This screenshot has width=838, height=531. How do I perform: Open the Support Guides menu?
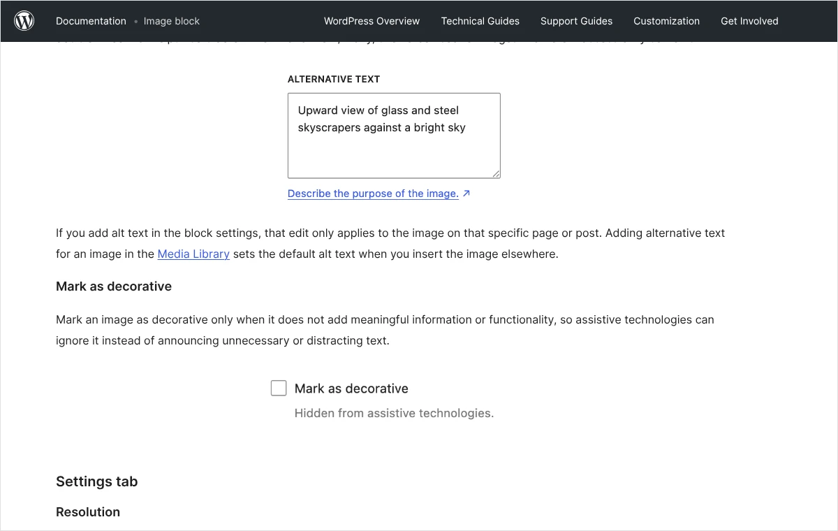[576, 21]
